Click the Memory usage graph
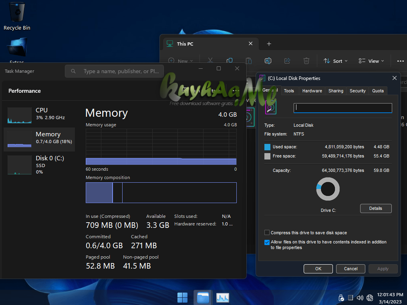 click(x=161, y=147)
